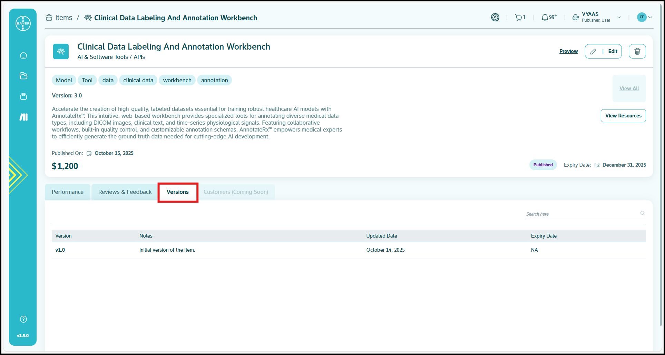Viewport: 665px width, 355px height.
Task: Open the notifications bell icon
Action: (x=545, y=18)
